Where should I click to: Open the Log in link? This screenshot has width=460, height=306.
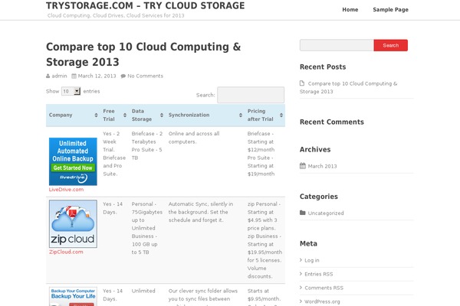click(x=312, y=260)
